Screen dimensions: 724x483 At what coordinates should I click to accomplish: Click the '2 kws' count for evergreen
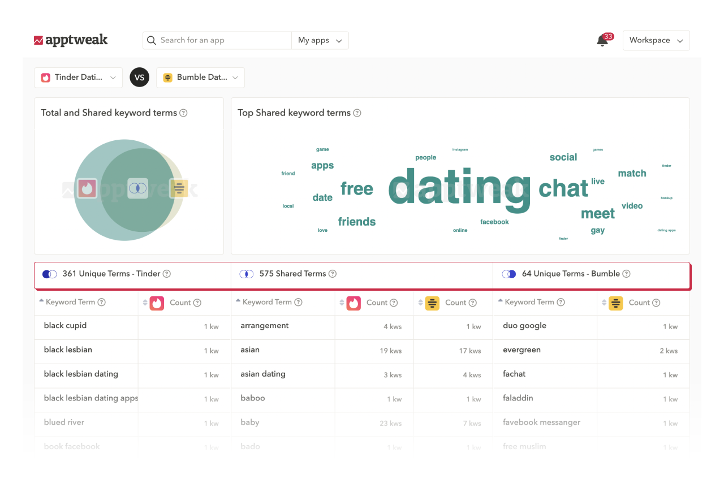(669, 351)
